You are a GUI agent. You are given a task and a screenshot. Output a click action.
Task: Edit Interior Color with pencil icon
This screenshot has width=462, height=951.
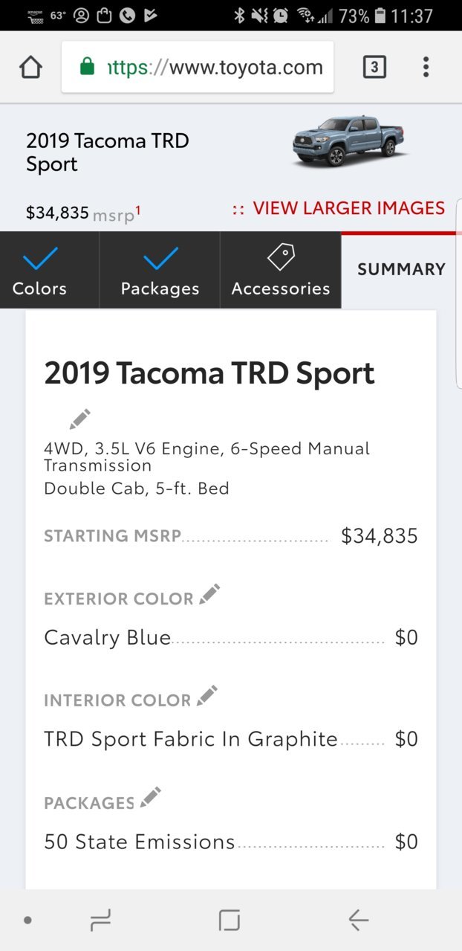(x=207, y=696)
